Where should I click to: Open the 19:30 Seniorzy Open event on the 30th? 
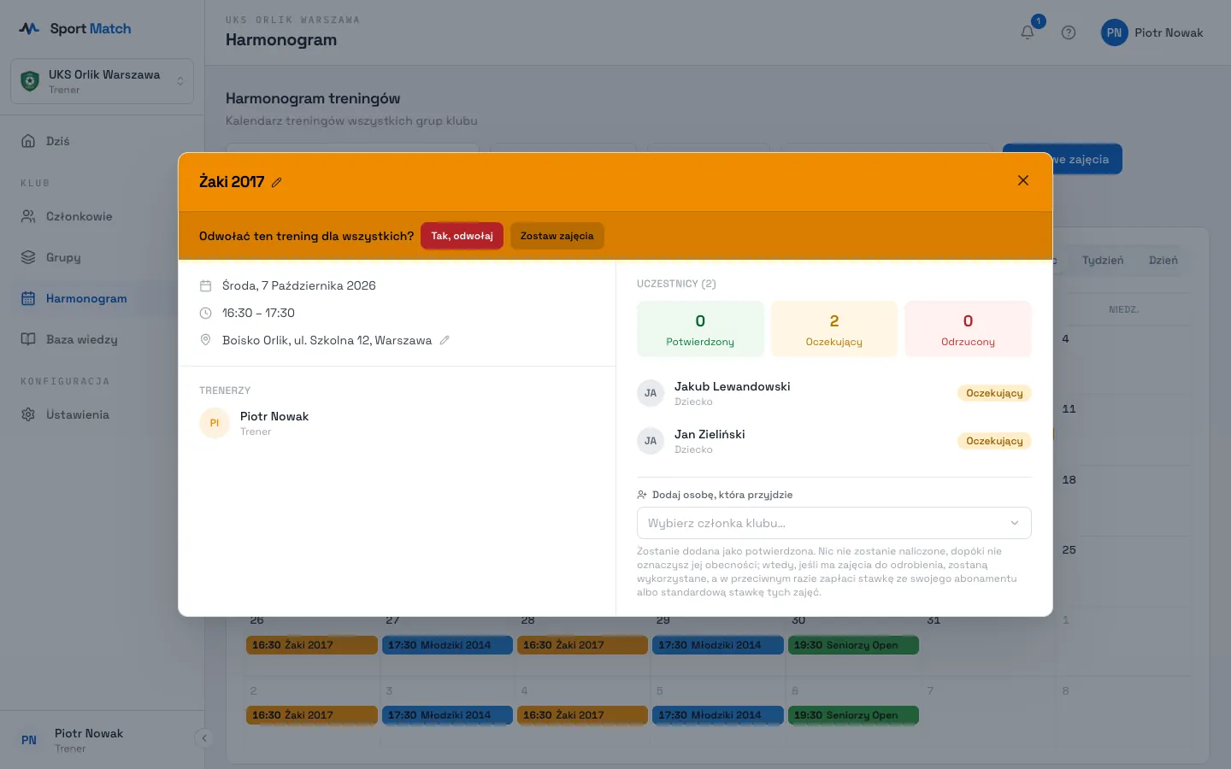(x=853, y=645)
